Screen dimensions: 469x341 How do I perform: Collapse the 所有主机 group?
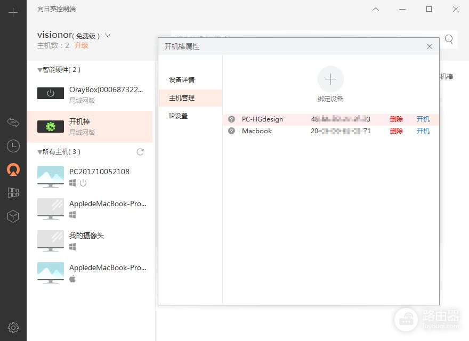point(40,152)
